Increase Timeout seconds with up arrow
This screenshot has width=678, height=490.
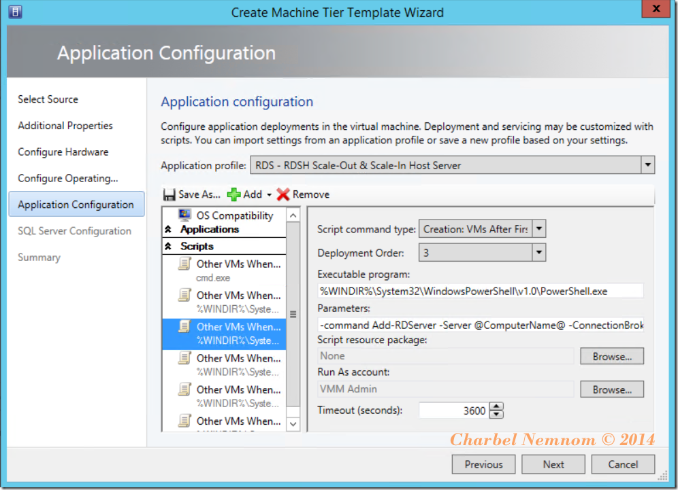point(496,406)
